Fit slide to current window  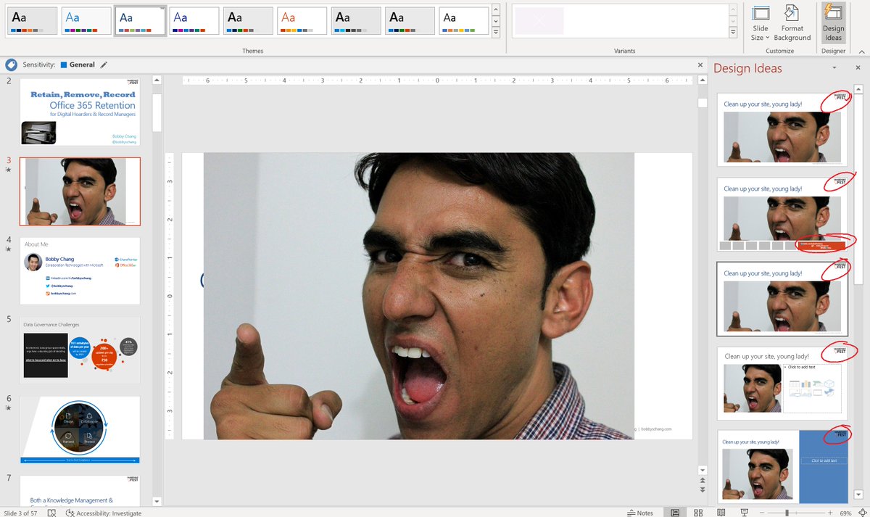pos(861,513)
